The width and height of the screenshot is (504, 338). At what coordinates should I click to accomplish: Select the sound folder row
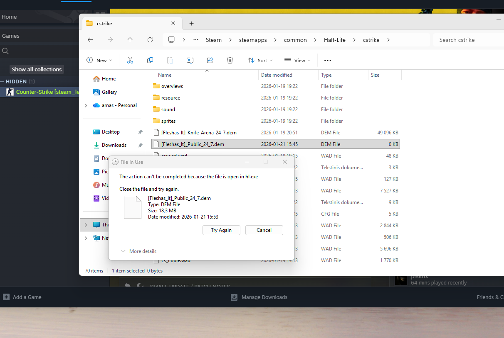276,109
